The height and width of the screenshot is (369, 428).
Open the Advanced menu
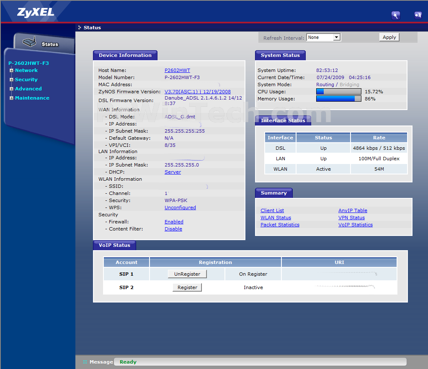point(28,89)
